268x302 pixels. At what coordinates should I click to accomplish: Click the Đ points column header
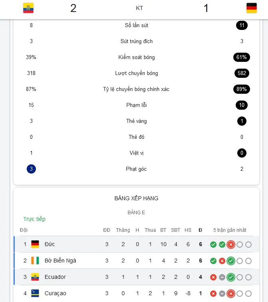pyautogui.click(x=201, y=230)
